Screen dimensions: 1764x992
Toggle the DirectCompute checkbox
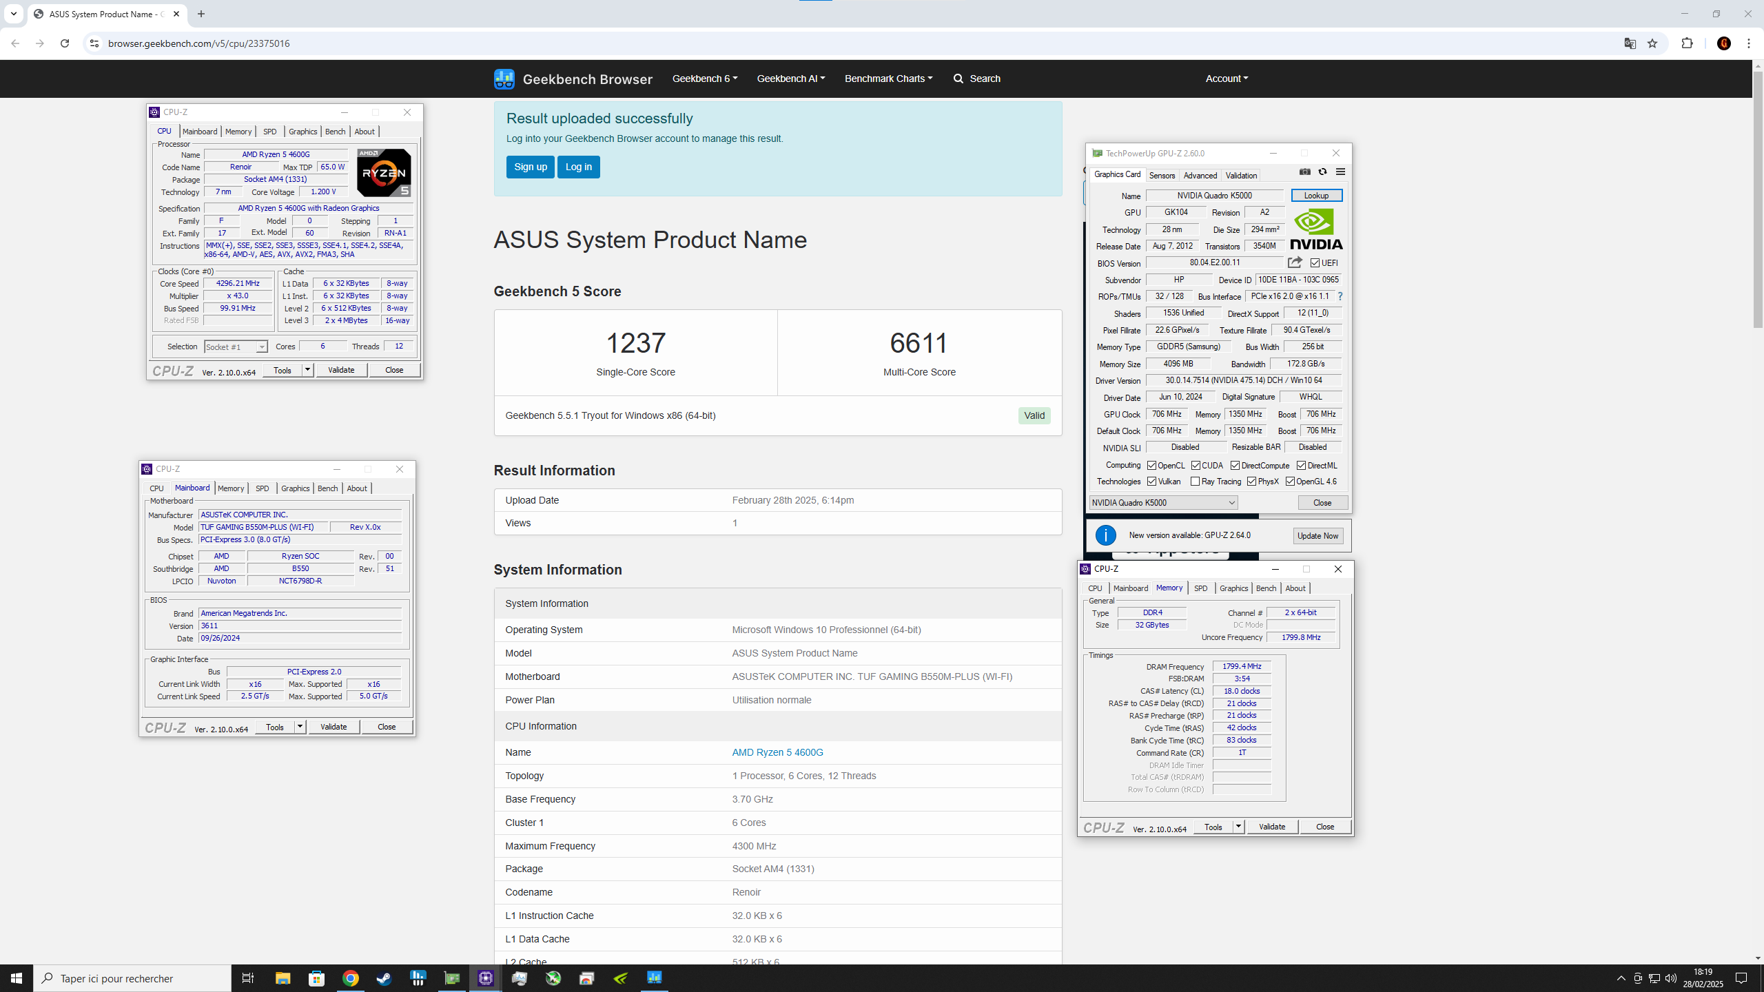tap(1235, 466)
